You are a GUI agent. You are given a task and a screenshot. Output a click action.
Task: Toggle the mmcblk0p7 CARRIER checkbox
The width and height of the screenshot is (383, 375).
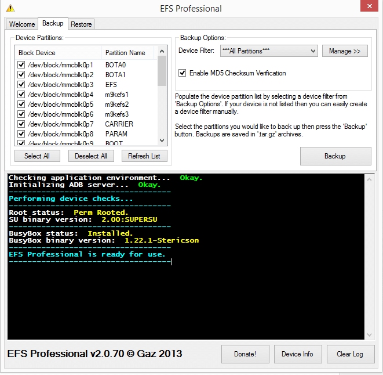pos(21,124)
